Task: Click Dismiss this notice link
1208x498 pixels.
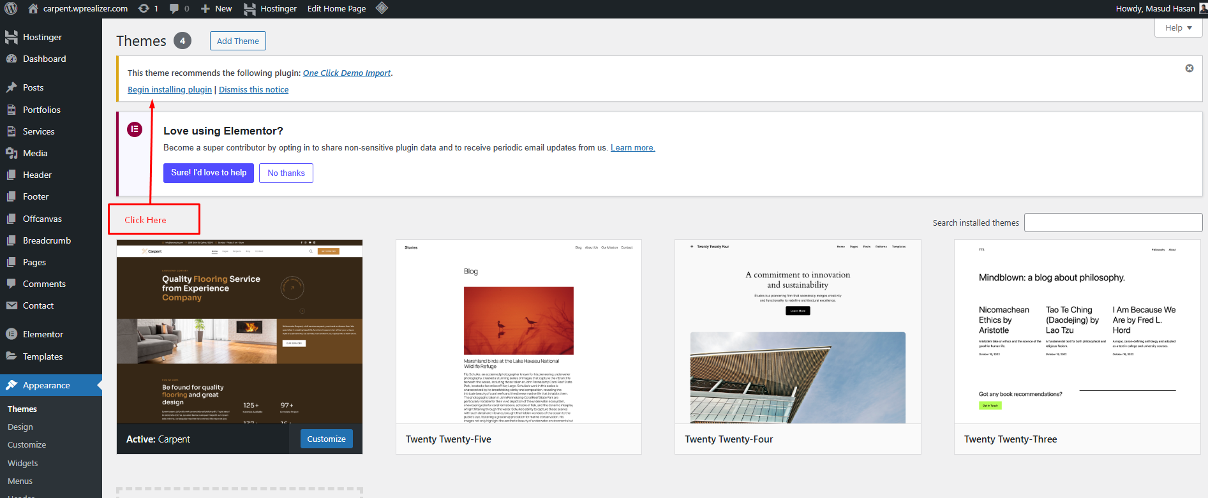Action: click(x=253, y=89)
